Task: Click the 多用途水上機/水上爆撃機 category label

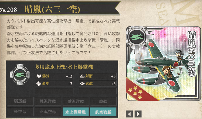Action: [64, 67]
